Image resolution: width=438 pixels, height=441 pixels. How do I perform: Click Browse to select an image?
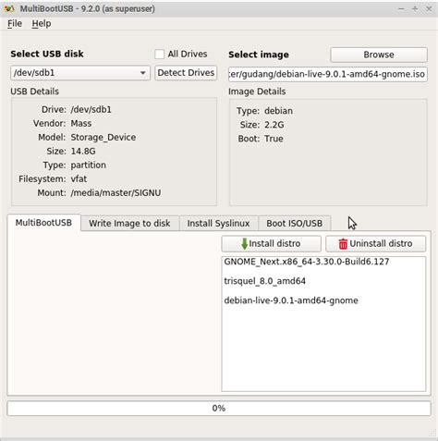(379, 55)
